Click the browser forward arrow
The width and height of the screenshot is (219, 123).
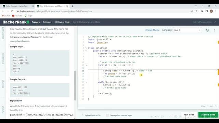pyautogui.click(x=8, y=11)
